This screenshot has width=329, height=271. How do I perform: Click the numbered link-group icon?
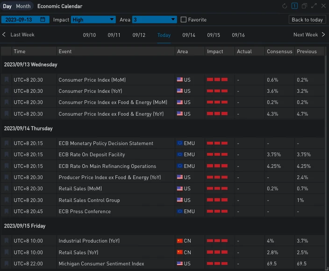point(294,6)
